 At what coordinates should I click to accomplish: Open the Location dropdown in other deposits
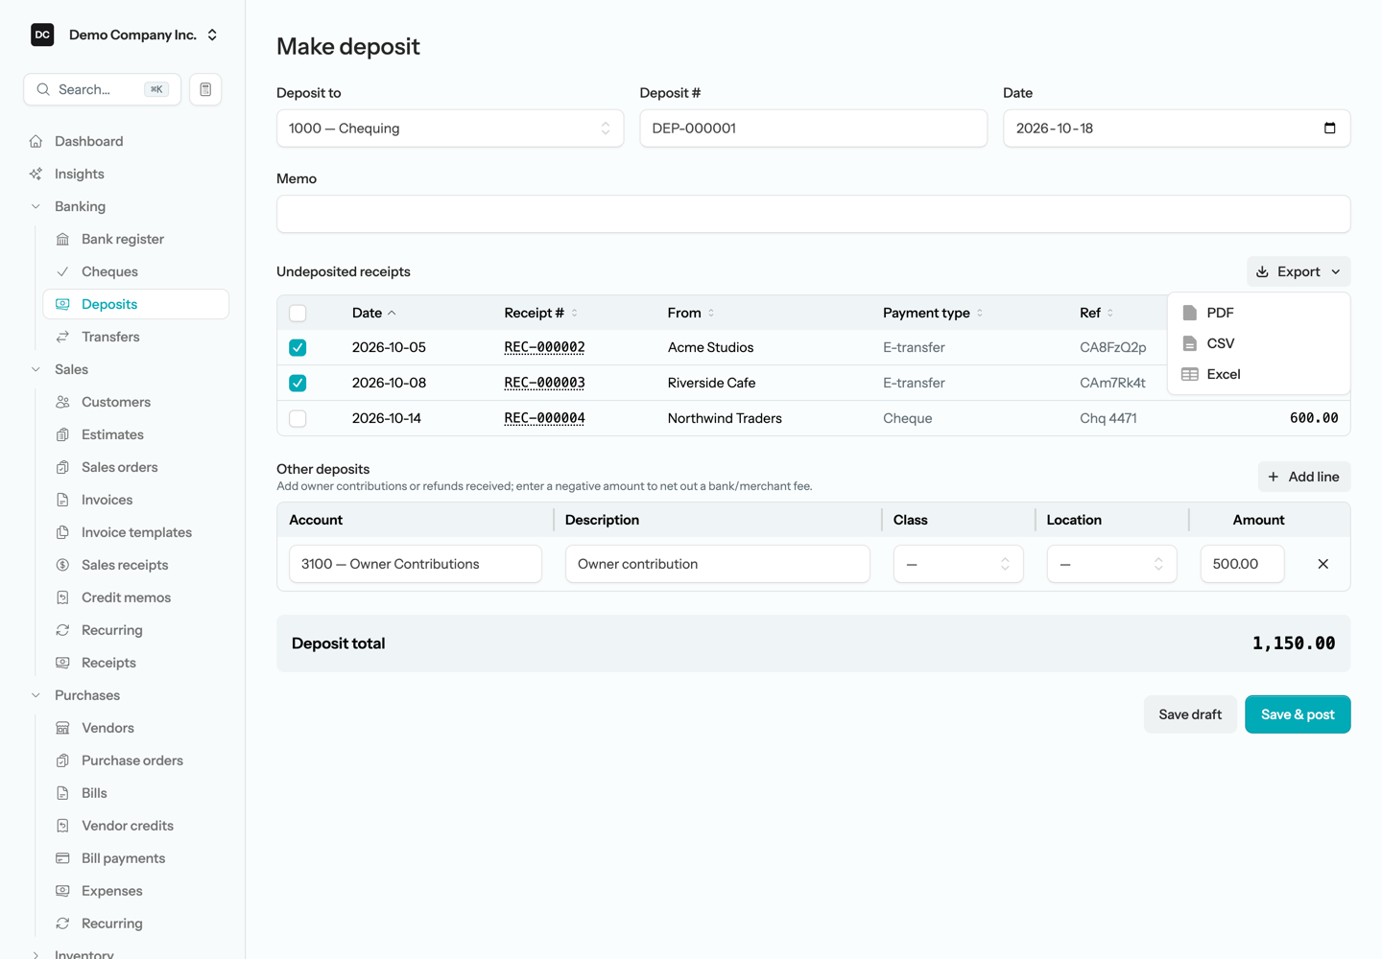click(1111, 564)
